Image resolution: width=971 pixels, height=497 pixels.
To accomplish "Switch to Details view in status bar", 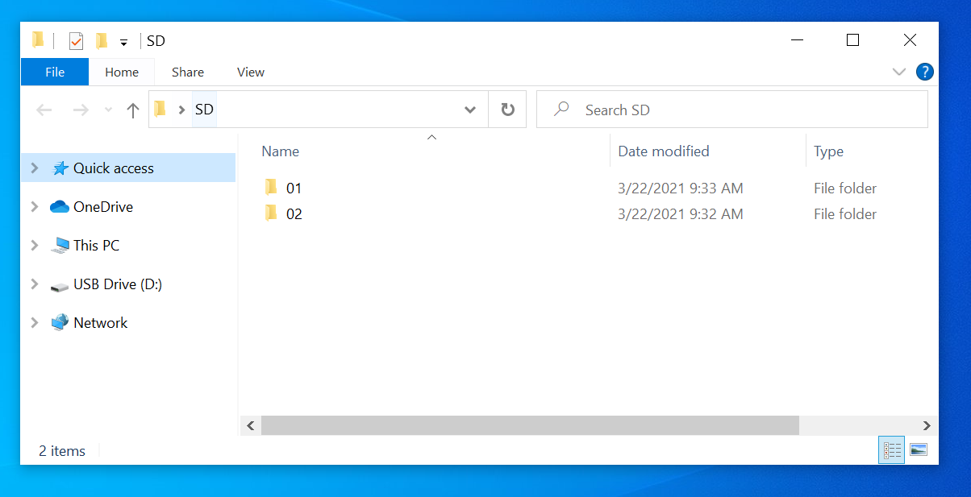I will (891, 450).
